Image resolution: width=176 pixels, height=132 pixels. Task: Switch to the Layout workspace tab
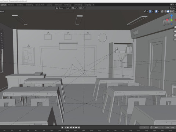(3, 5)
